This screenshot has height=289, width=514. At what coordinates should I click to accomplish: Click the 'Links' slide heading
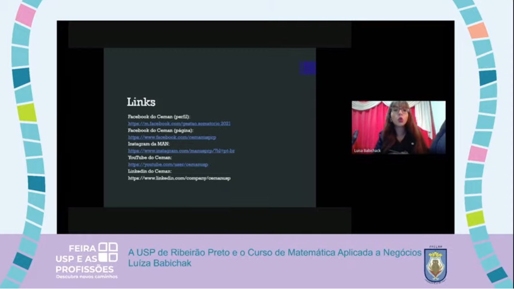(141, 102)
